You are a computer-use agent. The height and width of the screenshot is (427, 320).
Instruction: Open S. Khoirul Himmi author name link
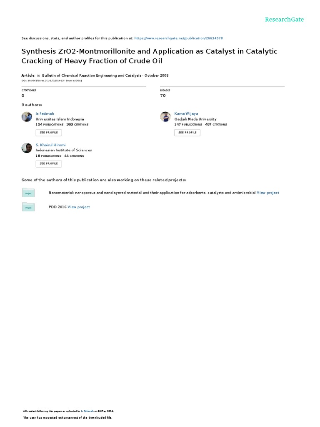[x=50, y=145]
